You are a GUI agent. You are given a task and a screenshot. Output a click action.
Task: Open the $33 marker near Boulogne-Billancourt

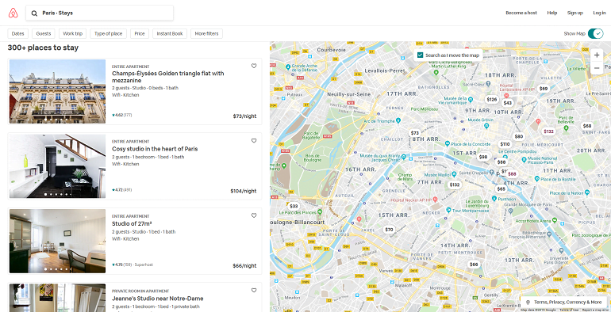tap(294, 206)
